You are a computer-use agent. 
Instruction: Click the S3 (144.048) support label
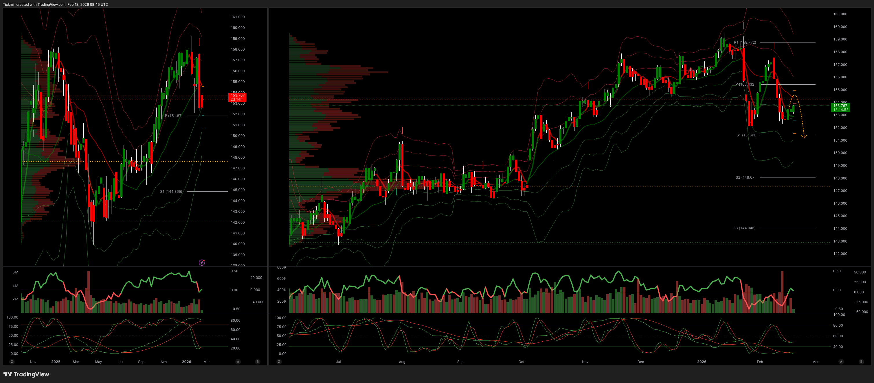[744, 228]
